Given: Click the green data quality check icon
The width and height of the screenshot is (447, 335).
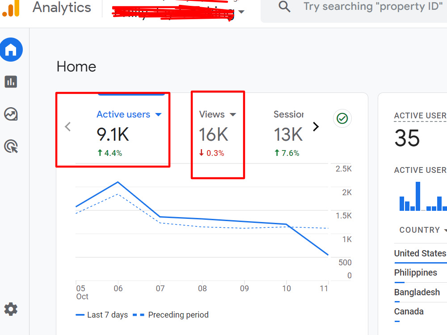Looking at the screenshot, I should 342,118.
